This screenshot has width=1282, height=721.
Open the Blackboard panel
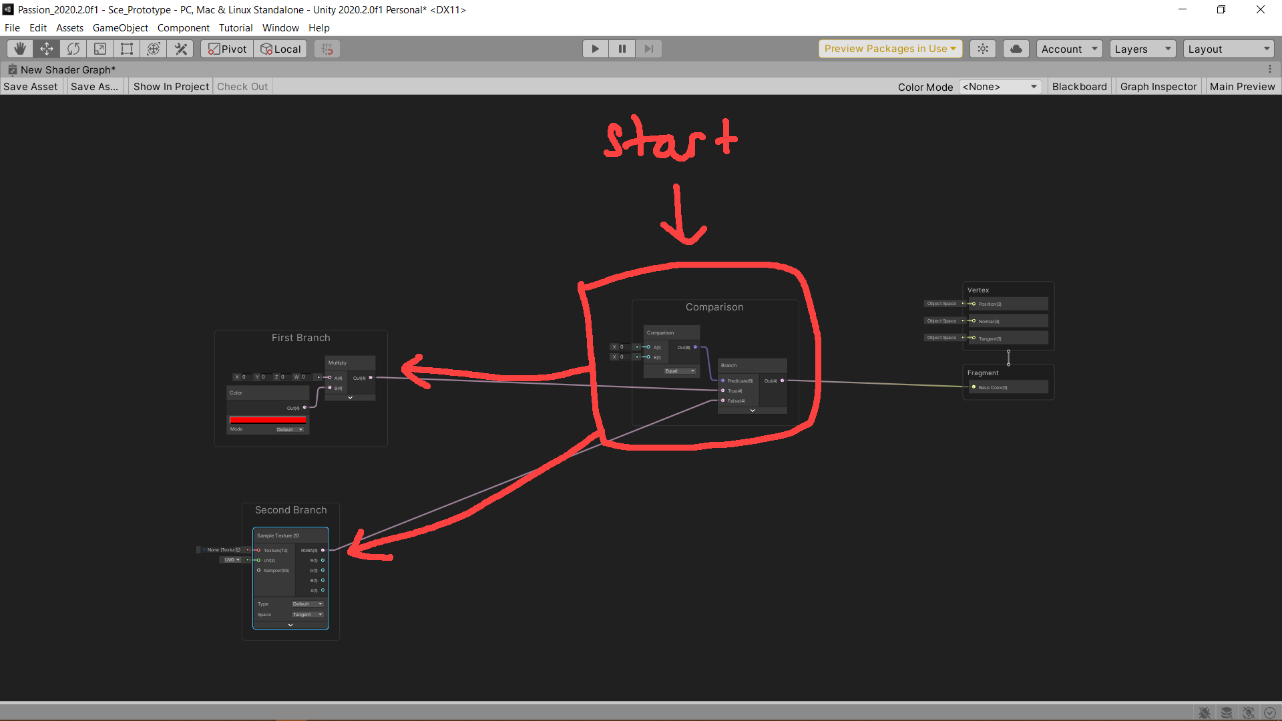pyautogui.click(x=1079, y=86)
